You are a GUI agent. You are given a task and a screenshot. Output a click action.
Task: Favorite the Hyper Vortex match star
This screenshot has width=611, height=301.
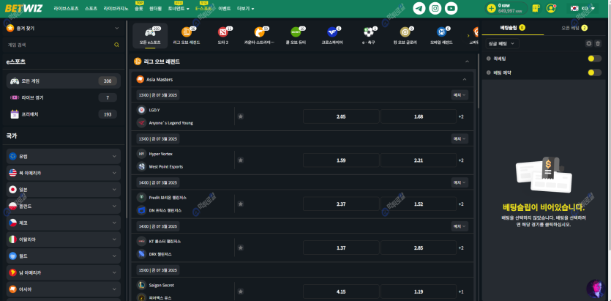point(241,160)
